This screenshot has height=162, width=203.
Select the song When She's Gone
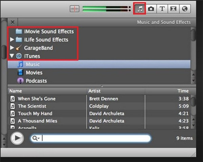click(37, 99)
